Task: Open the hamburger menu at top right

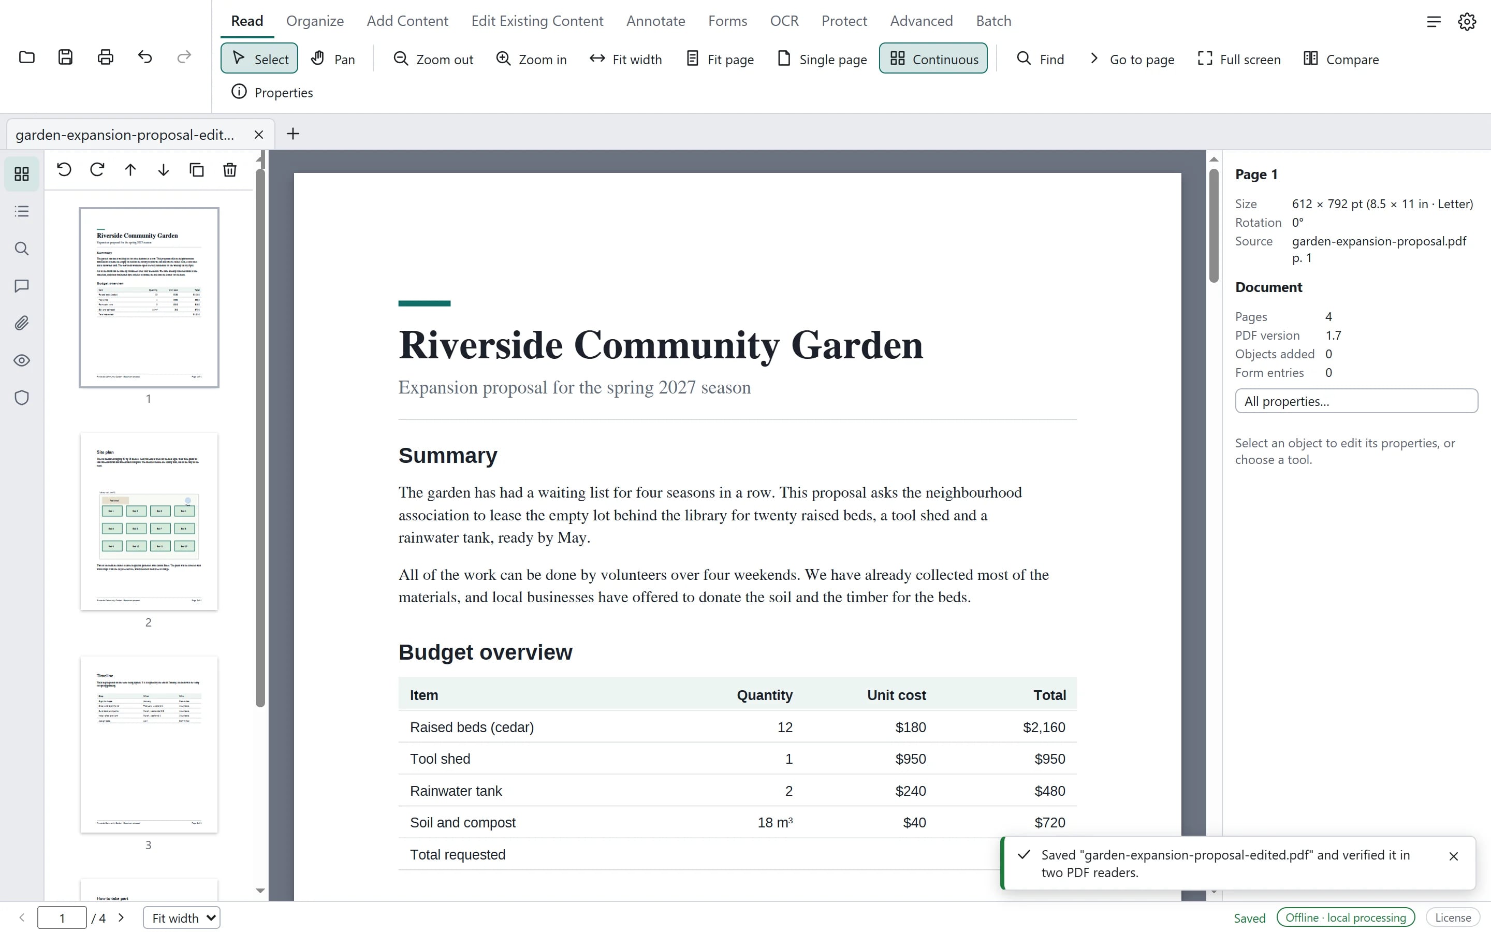Action: pyautogui.click(x=1434, y=22)
